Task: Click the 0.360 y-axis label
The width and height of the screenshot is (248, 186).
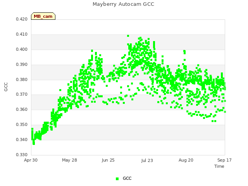Action: [x=22, y=109]
